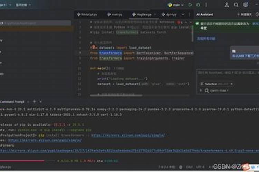259x172 pixels.
Task: Click the Run button in the top toolbar
Action: 190,5
